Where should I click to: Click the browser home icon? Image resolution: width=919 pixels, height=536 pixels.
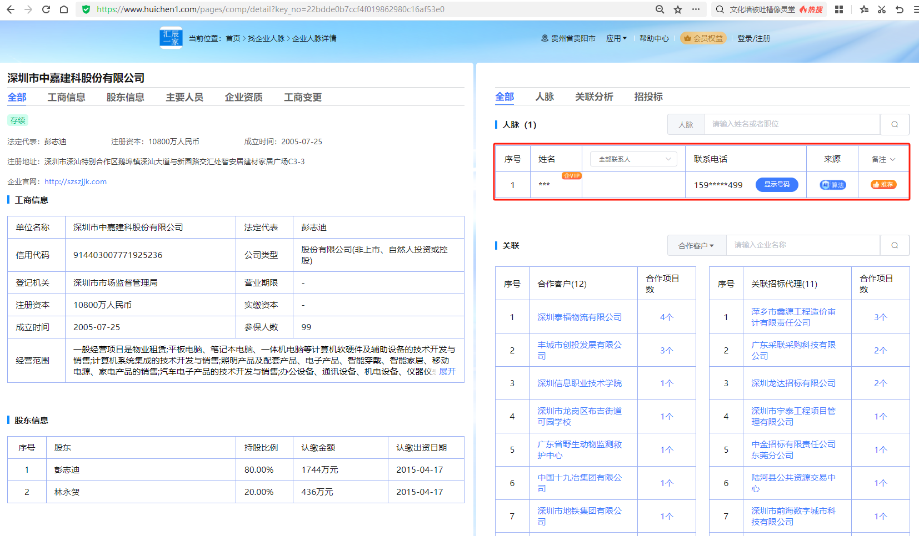click(x=64, y=9)
